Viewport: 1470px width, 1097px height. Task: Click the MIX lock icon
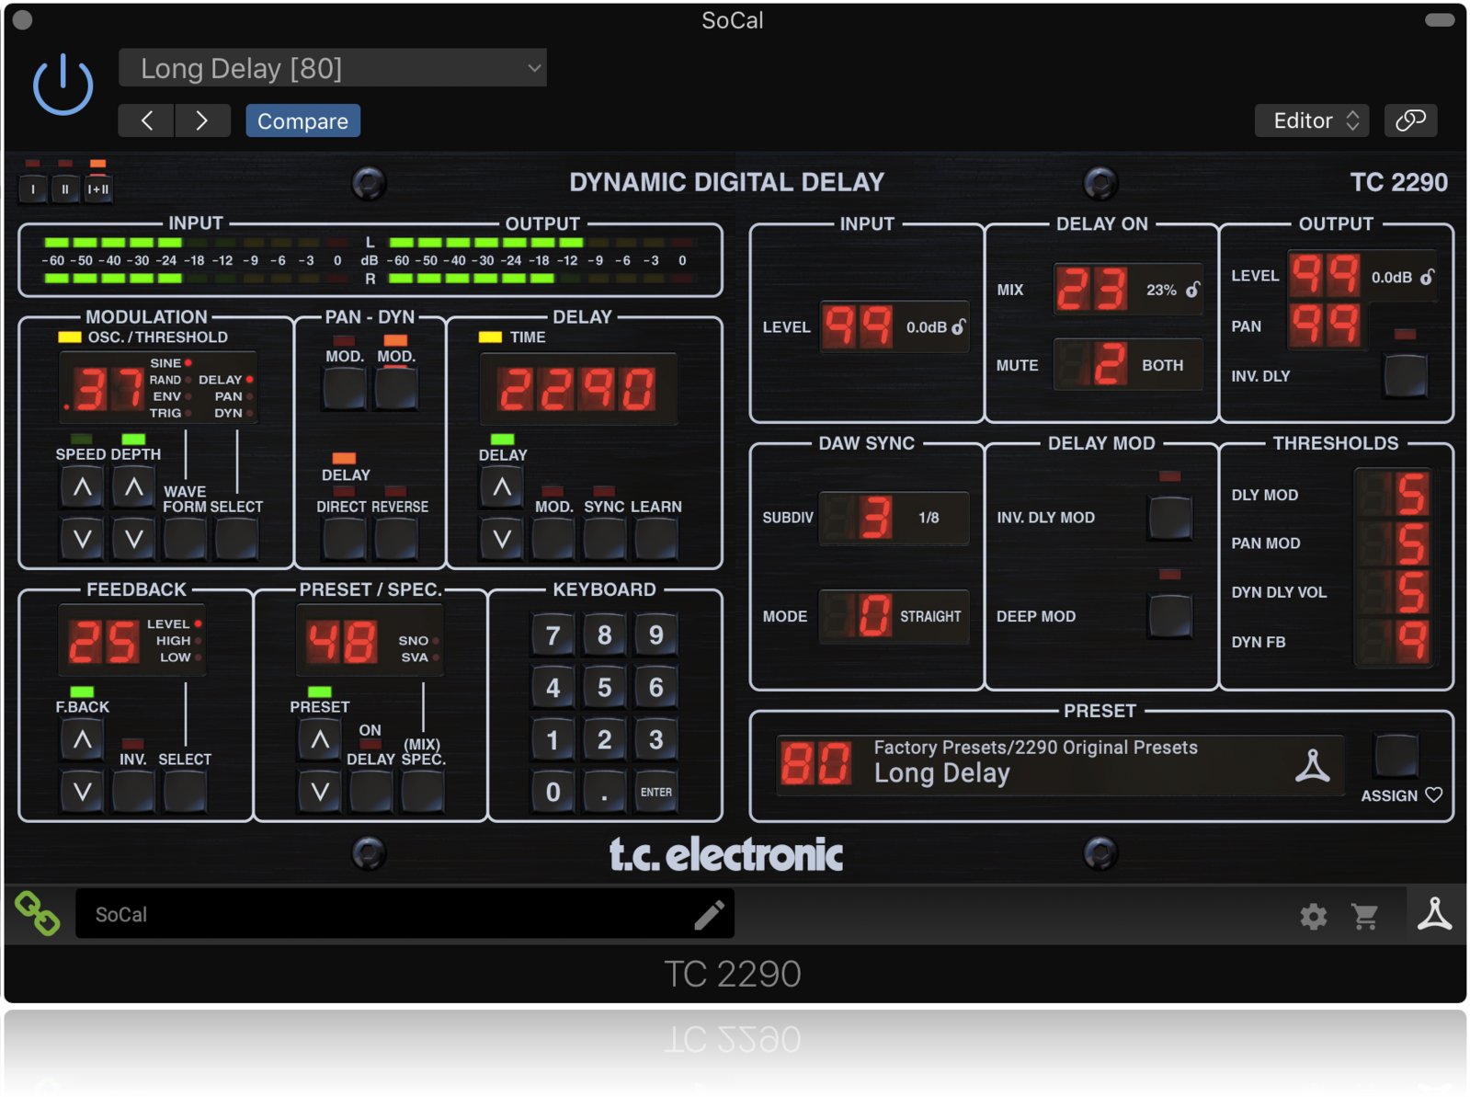click(x=1192, y=290)
